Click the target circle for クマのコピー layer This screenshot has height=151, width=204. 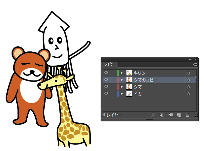click(188, 80)
